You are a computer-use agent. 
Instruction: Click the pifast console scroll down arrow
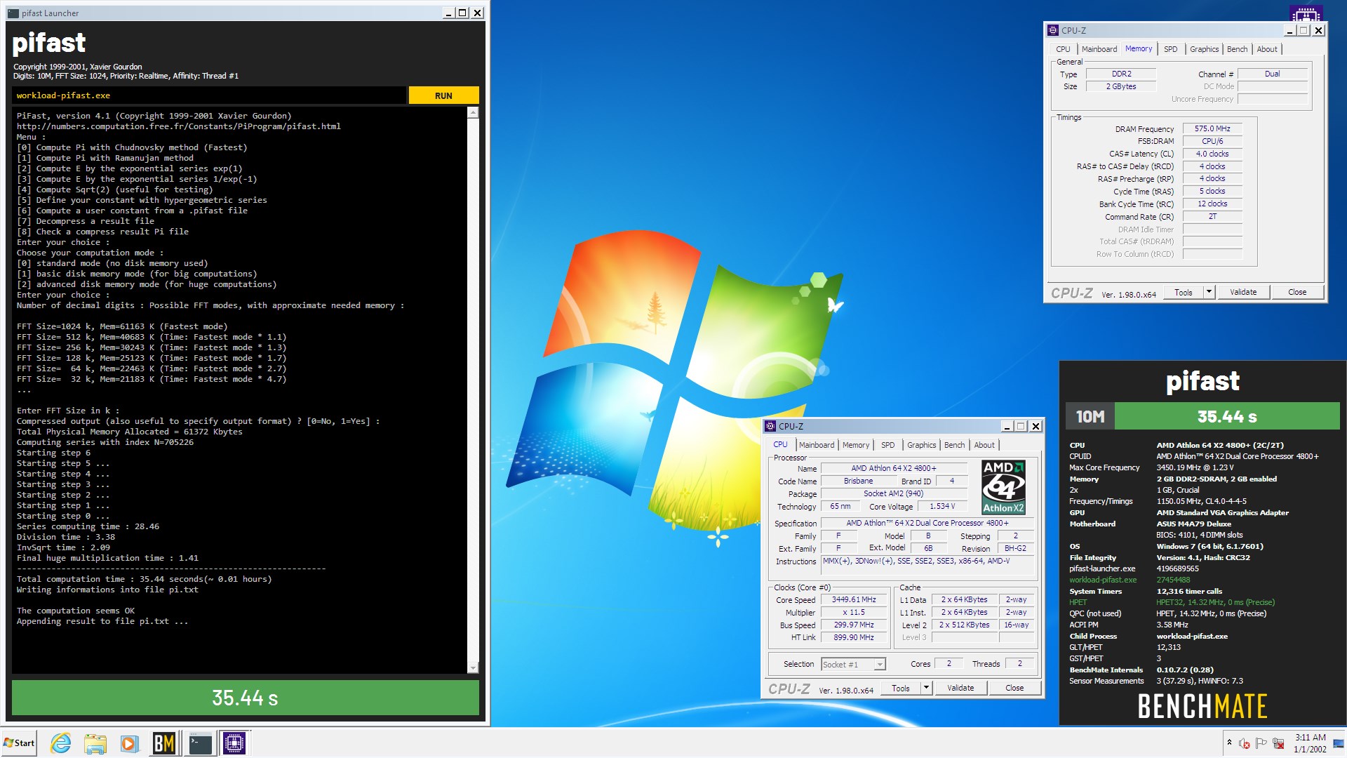coord(473,667)
